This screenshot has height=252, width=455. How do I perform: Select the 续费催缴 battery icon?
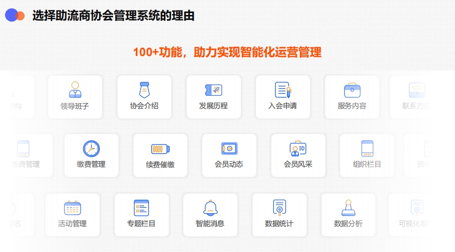(160, 149)
